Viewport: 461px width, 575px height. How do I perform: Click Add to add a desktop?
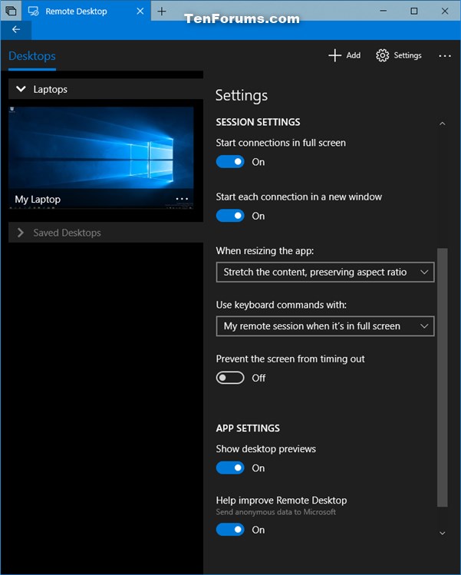pyautogui.click(x=344, y=55)
